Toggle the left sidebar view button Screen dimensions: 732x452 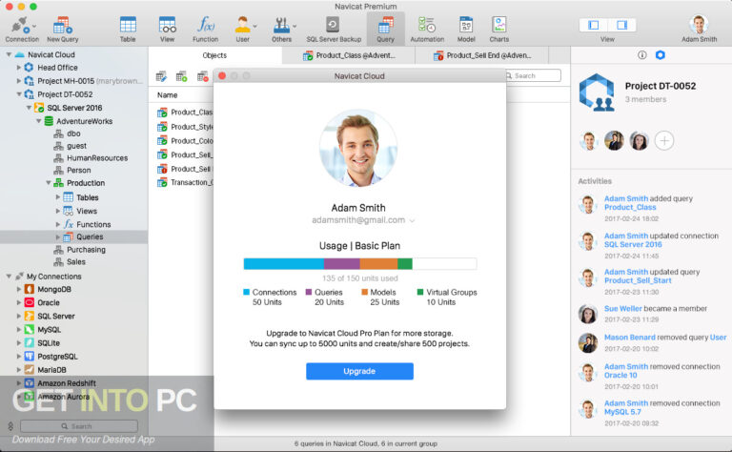pyautogui.click(x=594, y=25)
